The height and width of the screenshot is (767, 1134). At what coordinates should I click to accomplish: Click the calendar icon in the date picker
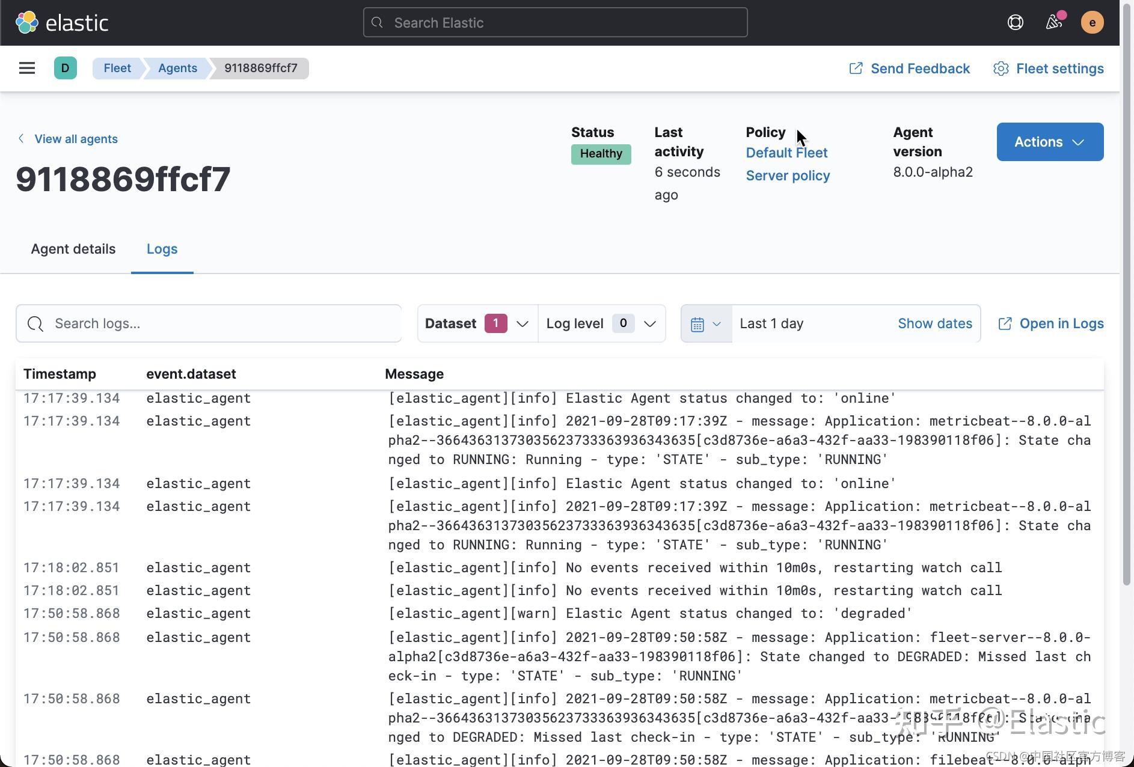[x=697, y=323]
